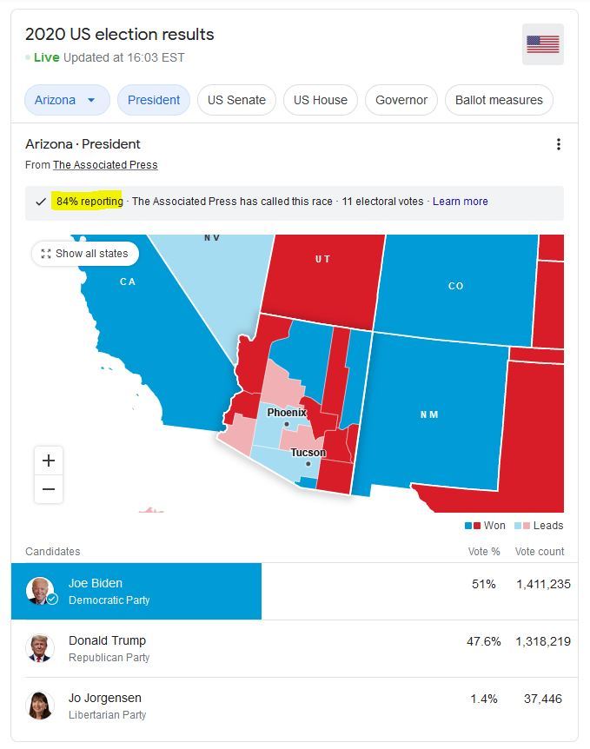Click the Tucson location marker on the map
The height and width of the screenshot is (749, 590).
307,464
